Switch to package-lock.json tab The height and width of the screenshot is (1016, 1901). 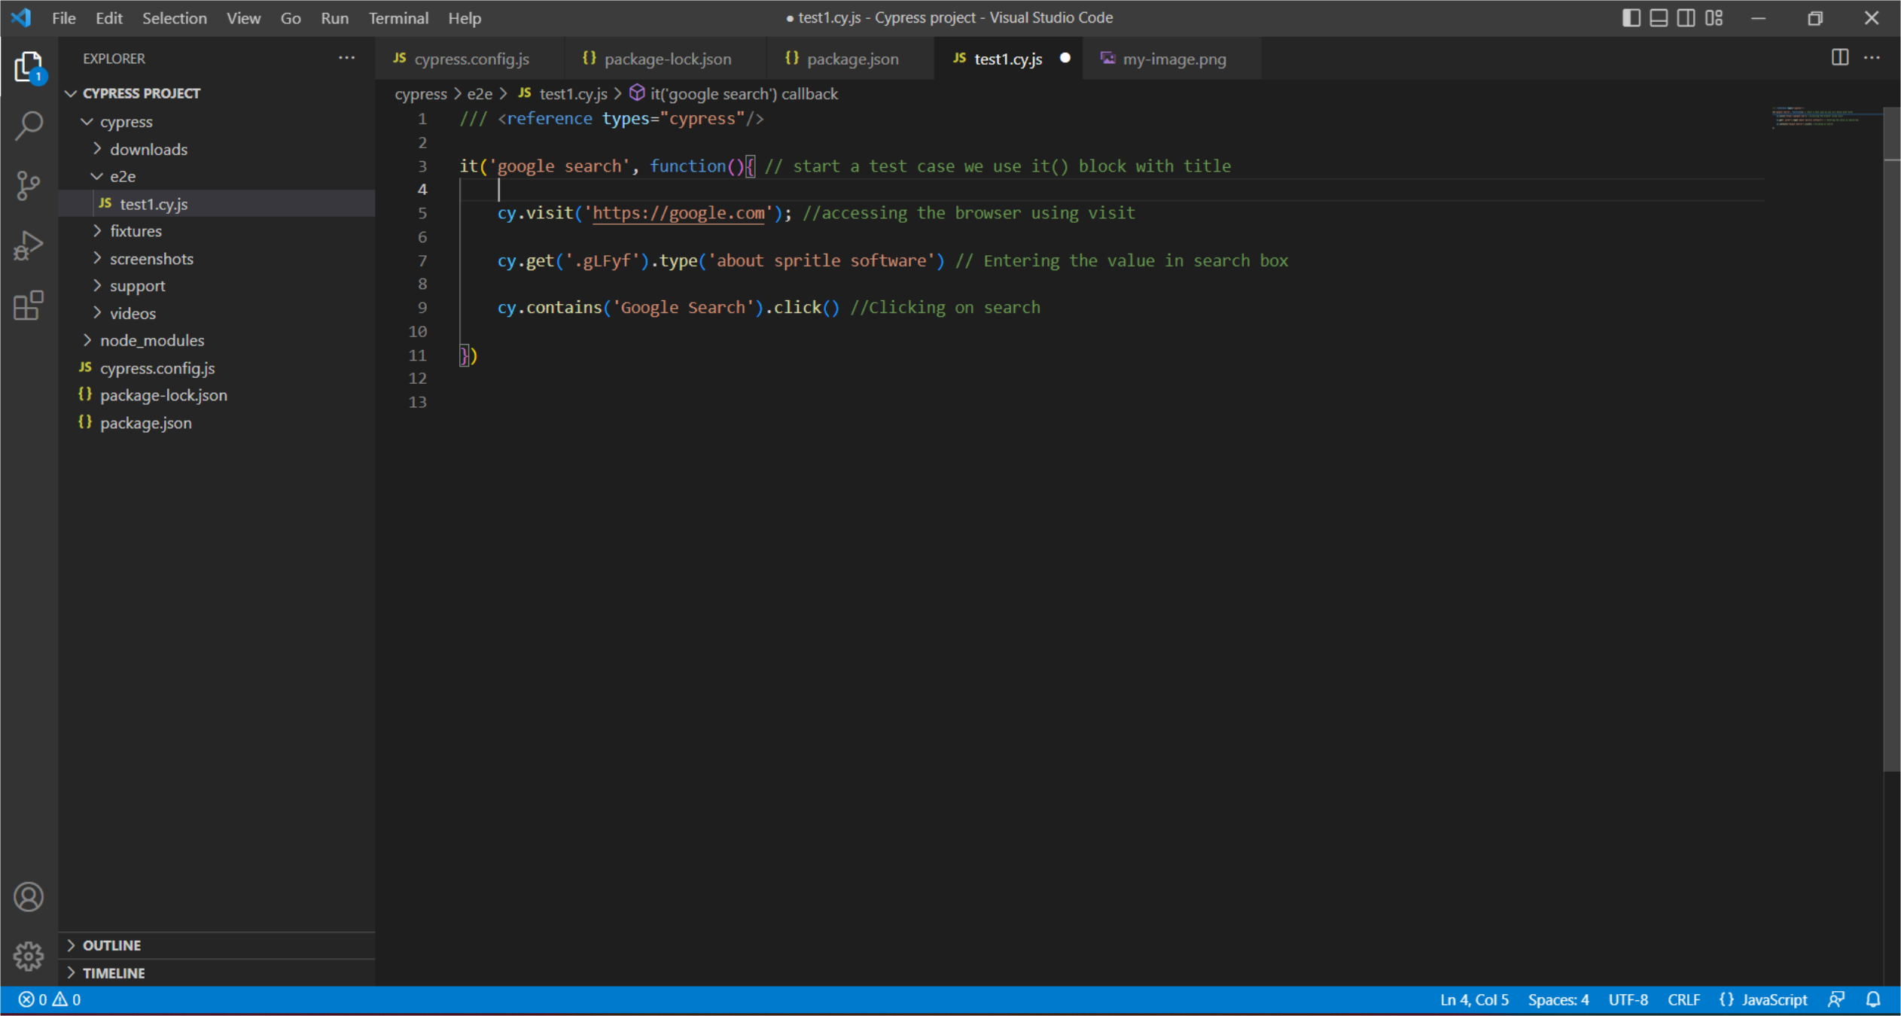pyautogui.click(x=666, y=59)
